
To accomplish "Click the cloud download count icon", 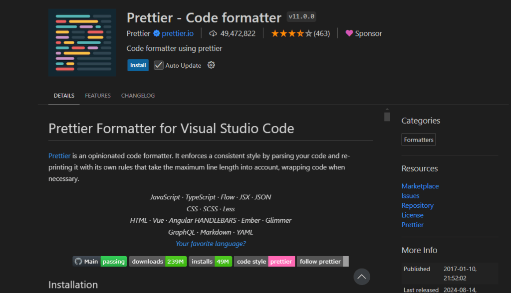I will click(213, 33).
